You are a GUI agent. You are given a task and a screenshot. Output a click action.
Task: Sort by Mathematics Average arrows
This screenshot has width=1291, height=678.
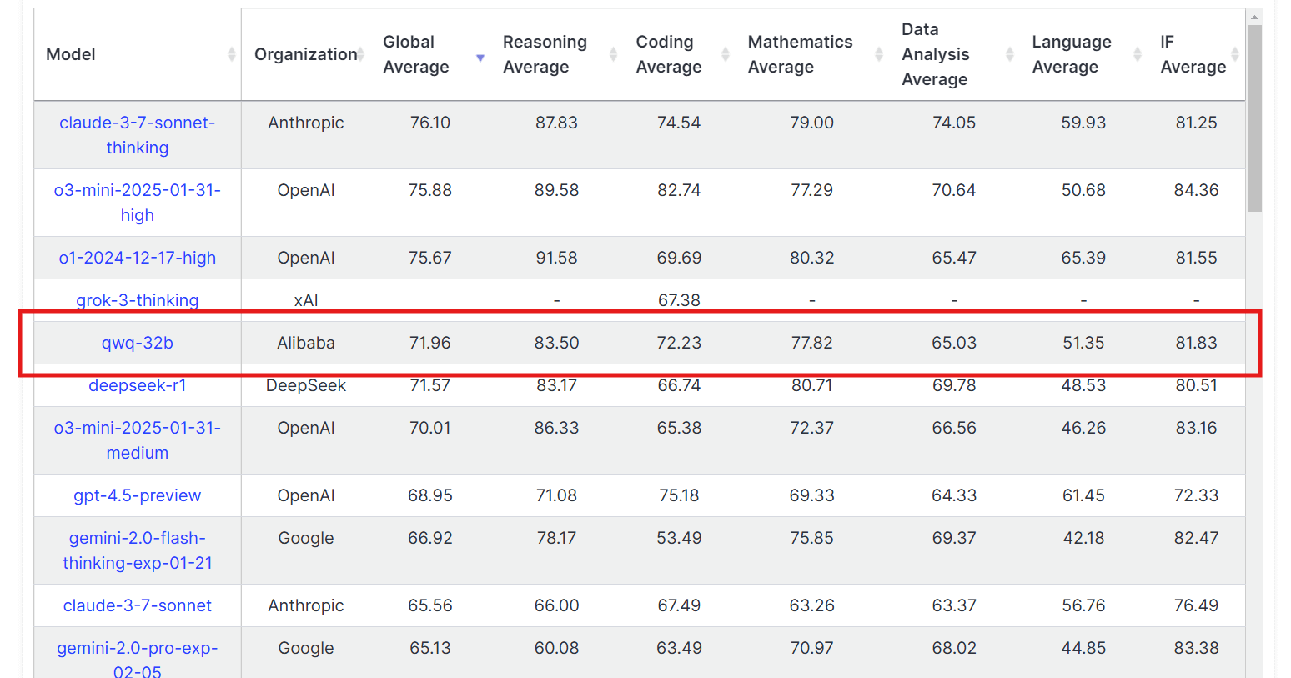coord(879,54)
